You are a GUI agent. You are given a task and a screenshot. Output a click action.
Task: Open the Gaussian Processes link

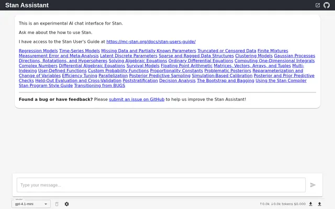coord(294,56)
